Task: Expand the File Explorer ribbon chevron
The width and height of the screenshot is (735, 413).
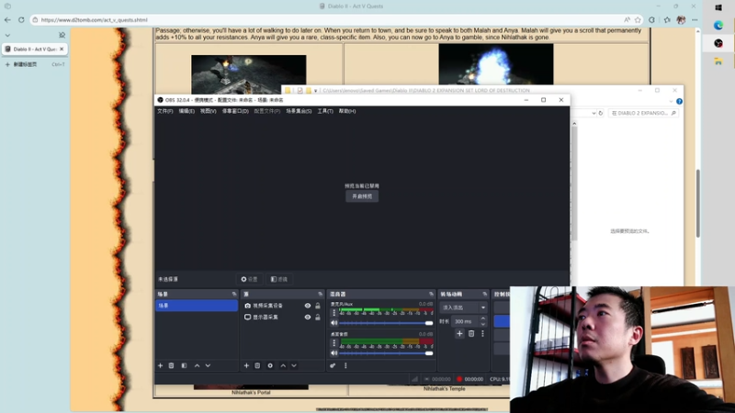Action: pyautogui.click(x=671, y=101)
